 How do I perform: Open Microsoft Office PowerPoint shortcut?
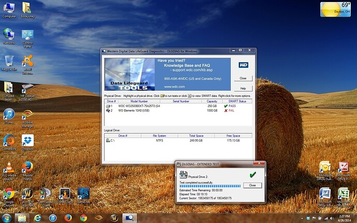[344, 171]
